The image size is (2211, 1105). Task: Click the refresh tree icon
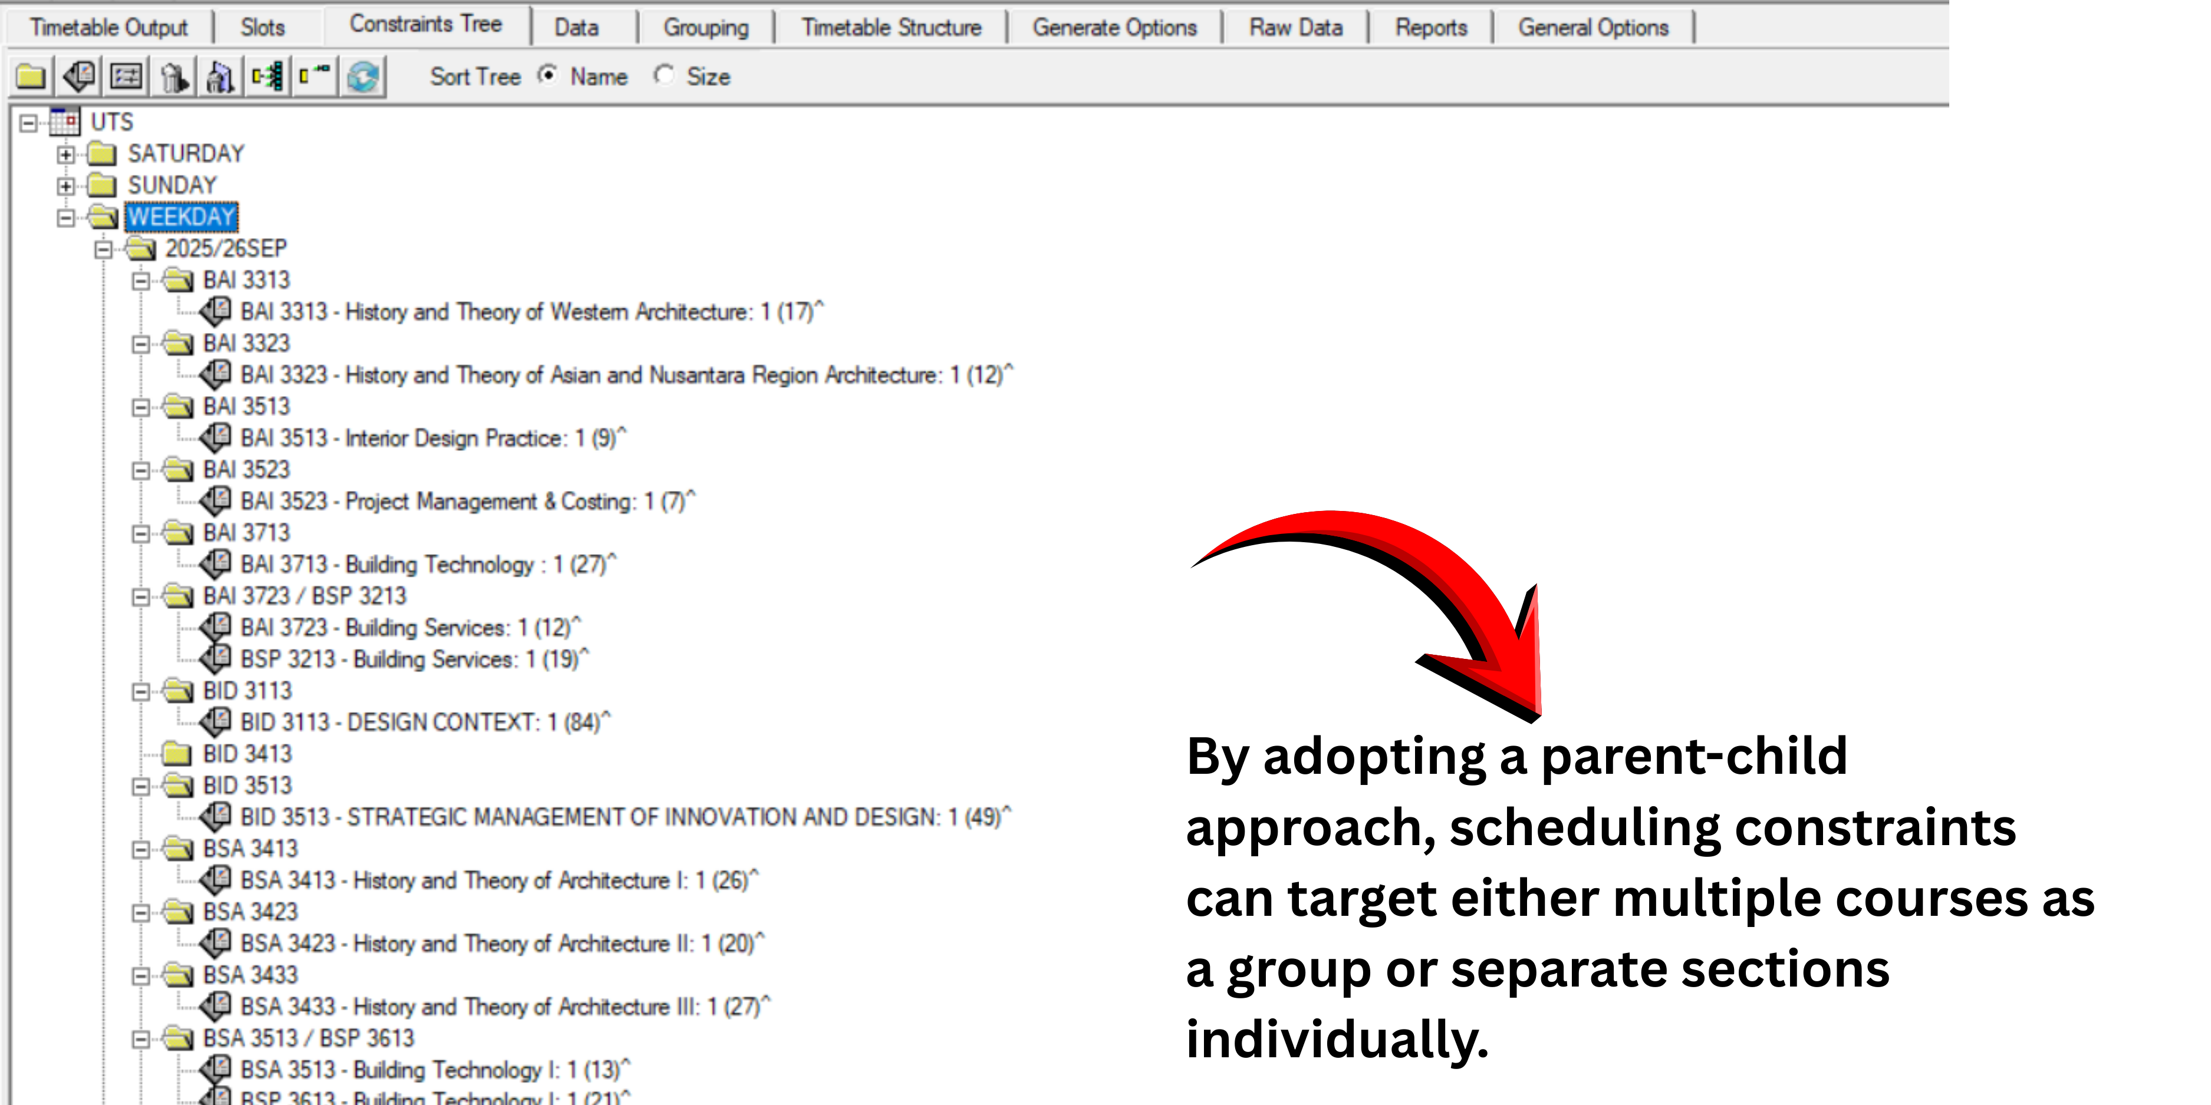(x=362, y=77)
